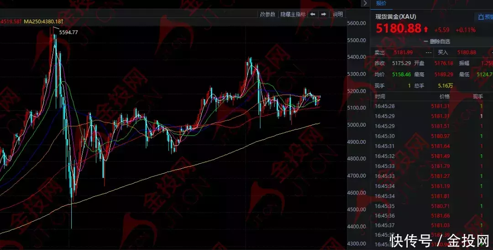The image size is (493, 250).
Task: Click the 买入 price 5180.88
Action: tap(467, 52)
